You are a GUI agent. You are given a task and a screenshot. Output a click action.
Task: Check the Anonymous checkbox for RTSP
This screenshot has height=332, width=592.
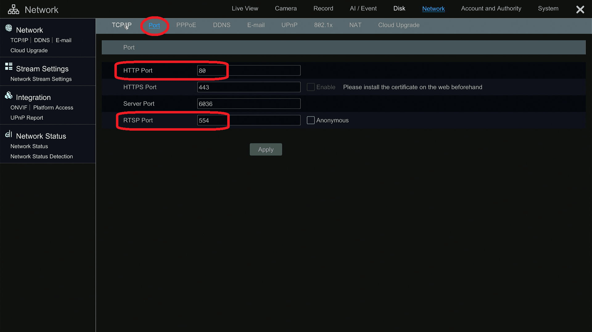point(310,120)
